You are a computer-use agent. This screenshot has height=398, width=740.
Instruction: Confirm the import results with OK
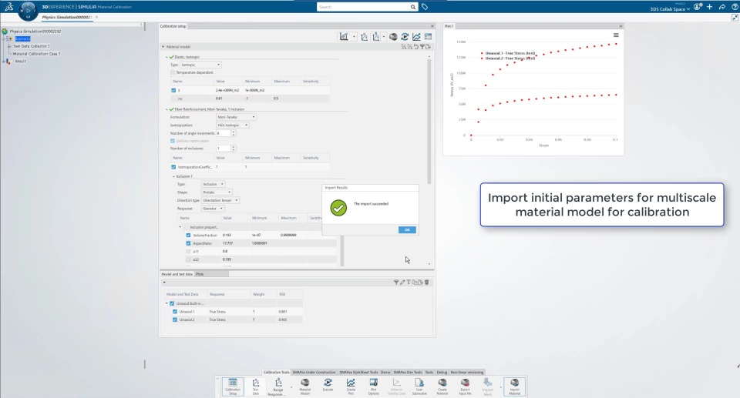coord(407,229)
